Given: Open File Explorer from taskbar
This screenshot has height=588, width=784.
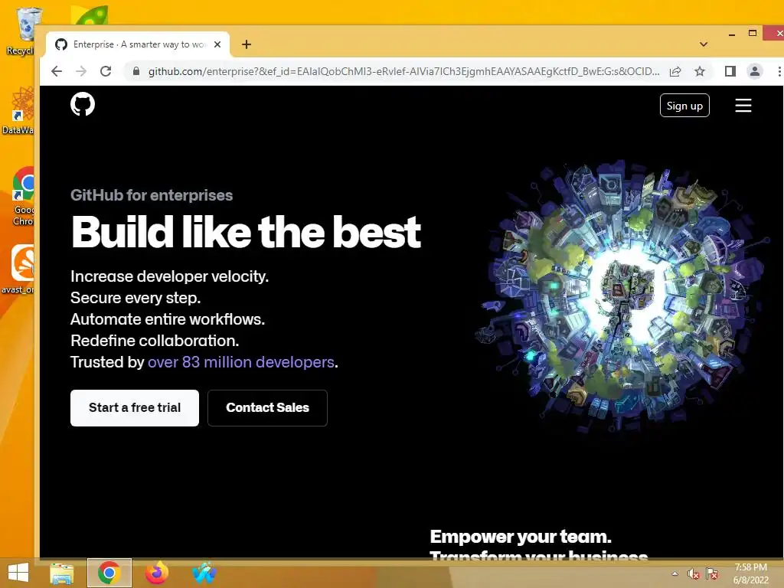Looking at the screenshot, I should pyautogui.click(x=61, y=573).
